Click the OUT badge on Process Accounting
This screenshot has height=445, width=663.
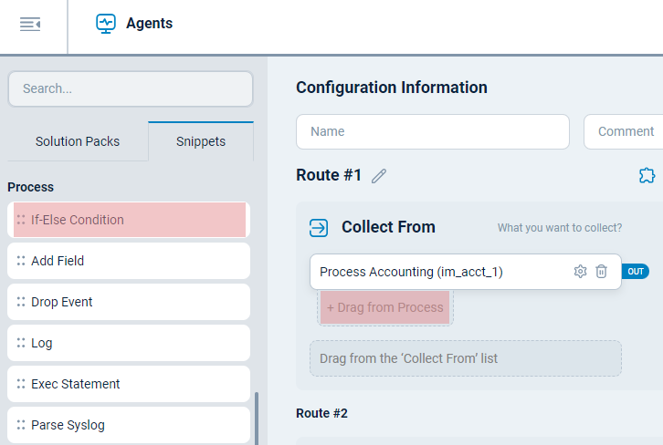636,272
